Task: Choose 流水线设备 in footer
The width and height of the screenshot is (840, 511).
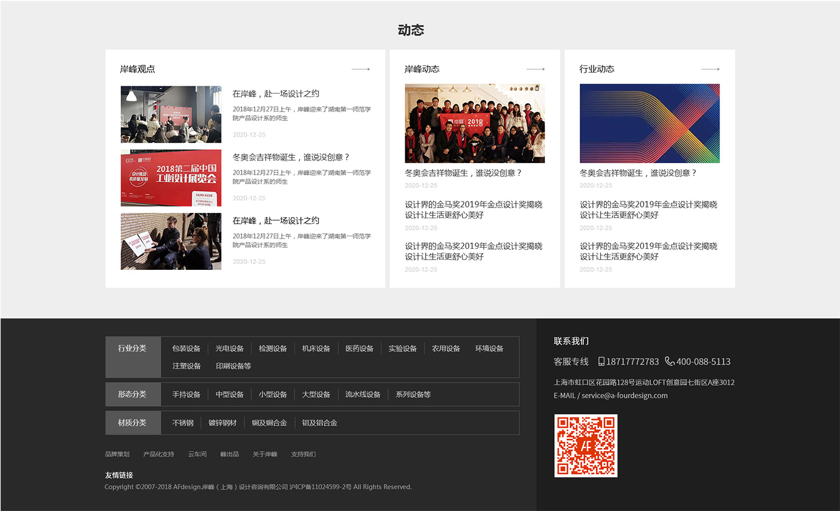Action: tap(363, 395)
